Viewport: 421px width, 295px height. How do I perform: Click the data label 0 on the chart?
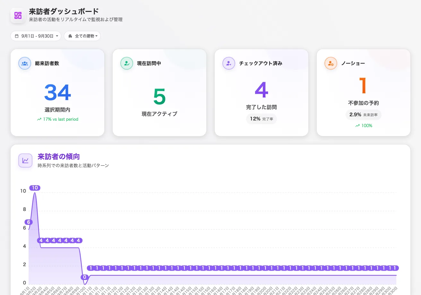(x=85, y=277)
